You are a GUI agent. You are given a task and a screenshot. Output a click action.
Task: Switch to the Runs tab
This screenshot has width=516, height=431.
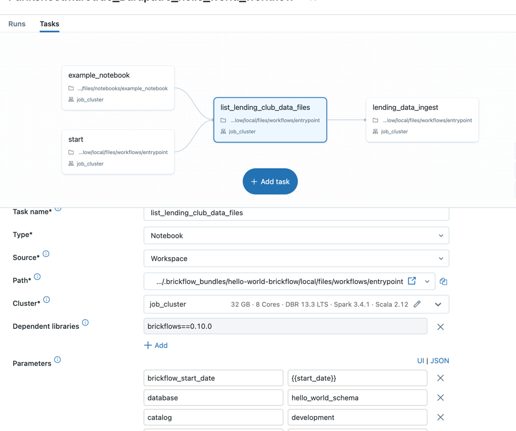coord(17,24)
